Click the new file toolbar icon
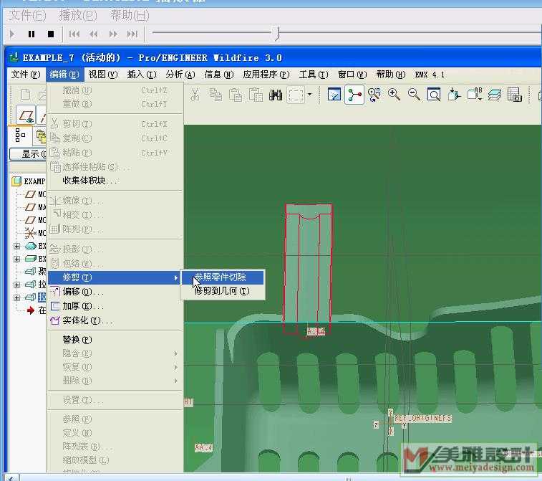Screen dimensions: 542x481 point(26,95)
